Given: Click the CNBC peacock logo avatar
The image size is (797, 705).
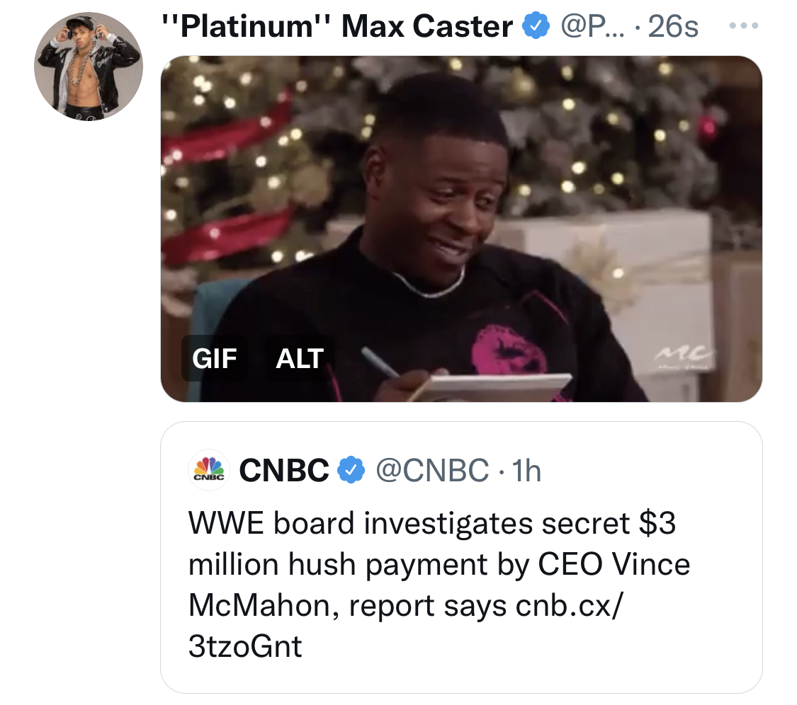Looking at the screenshot, I should pos(209,470).
